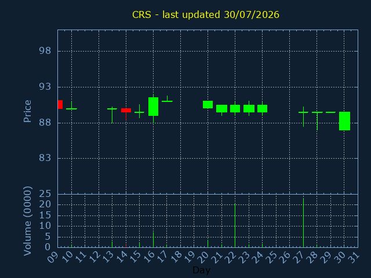
Task: Click day label 20 on x-axis
Action: (203, 257)
